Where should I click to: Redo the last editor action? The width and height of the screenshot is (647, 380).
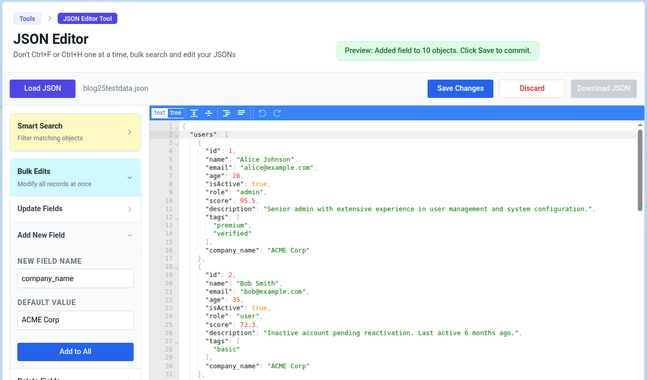pos(277,113)
